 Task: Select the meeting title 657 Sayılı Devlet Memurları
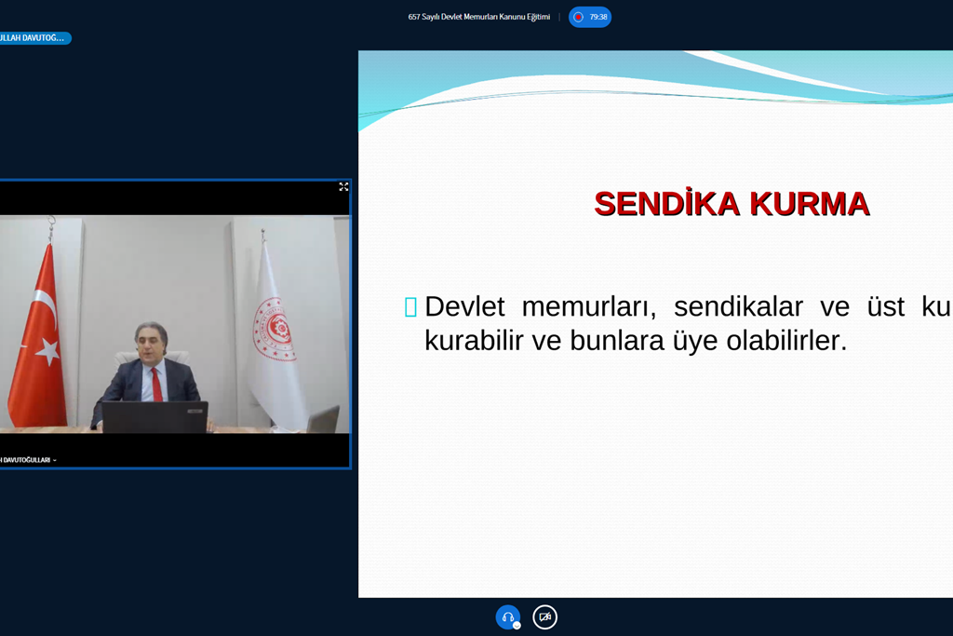point(478,16)
